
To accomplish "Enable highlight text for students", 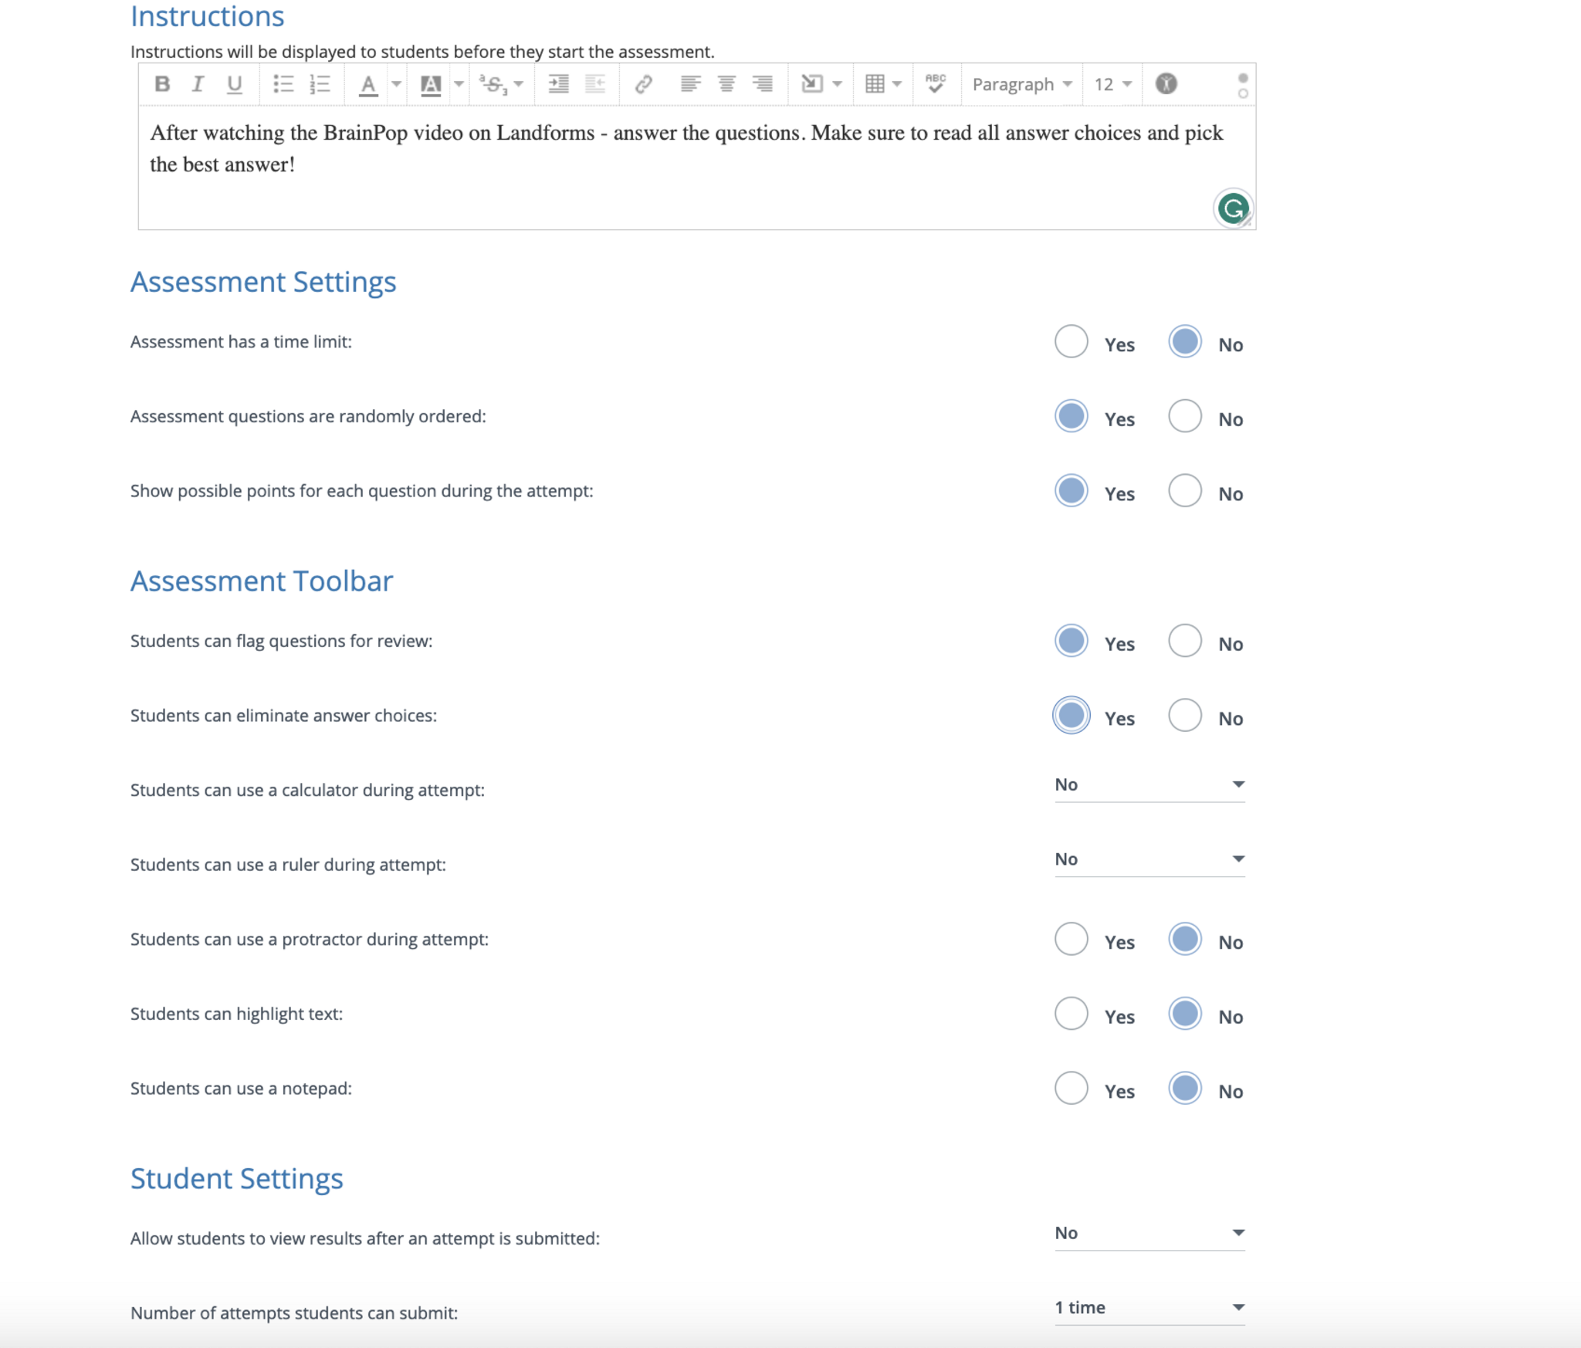I will pos(1071,1014).
